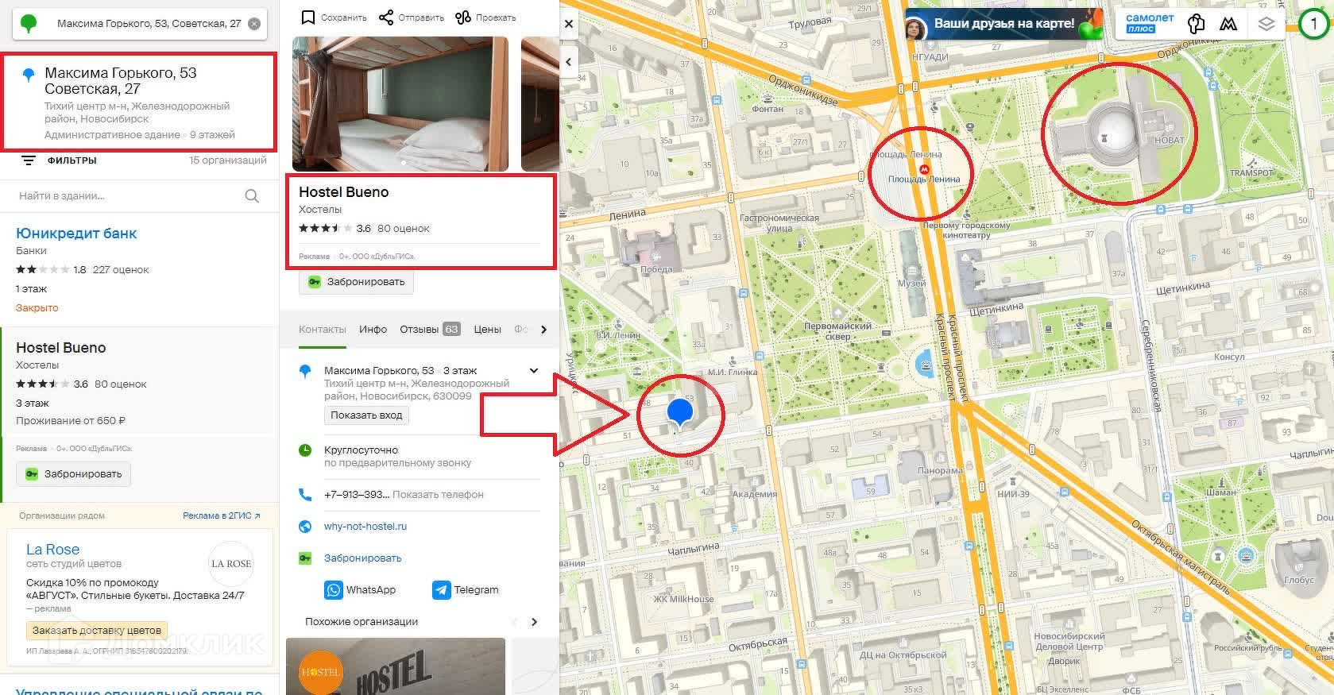Toggle the metro scheme M icon
Screen dimensions: 1334x695
pos(1228,24)
